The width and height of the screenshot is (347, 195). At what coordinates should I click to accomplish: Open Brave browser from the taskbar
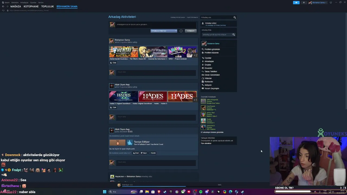tap(159, 192)
